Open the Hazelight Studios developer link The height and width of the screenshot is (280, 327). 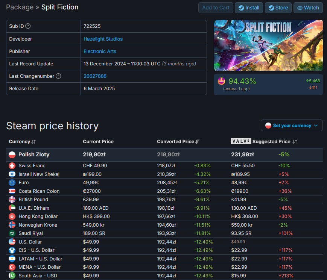coord(103,39)
